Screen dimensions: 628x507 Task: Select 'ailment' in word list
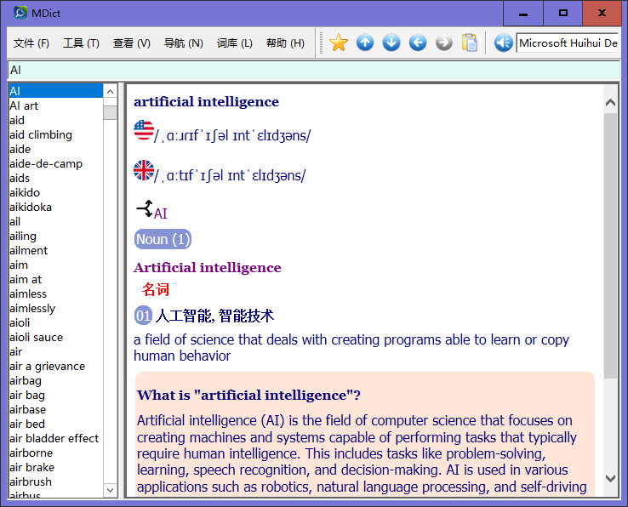pyautogui.click(x=55, y=250)
